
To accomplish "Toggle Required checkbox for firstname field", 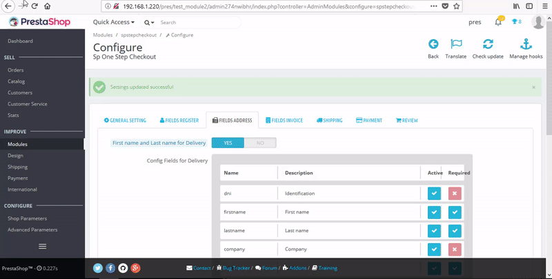I will click(455, 212).
